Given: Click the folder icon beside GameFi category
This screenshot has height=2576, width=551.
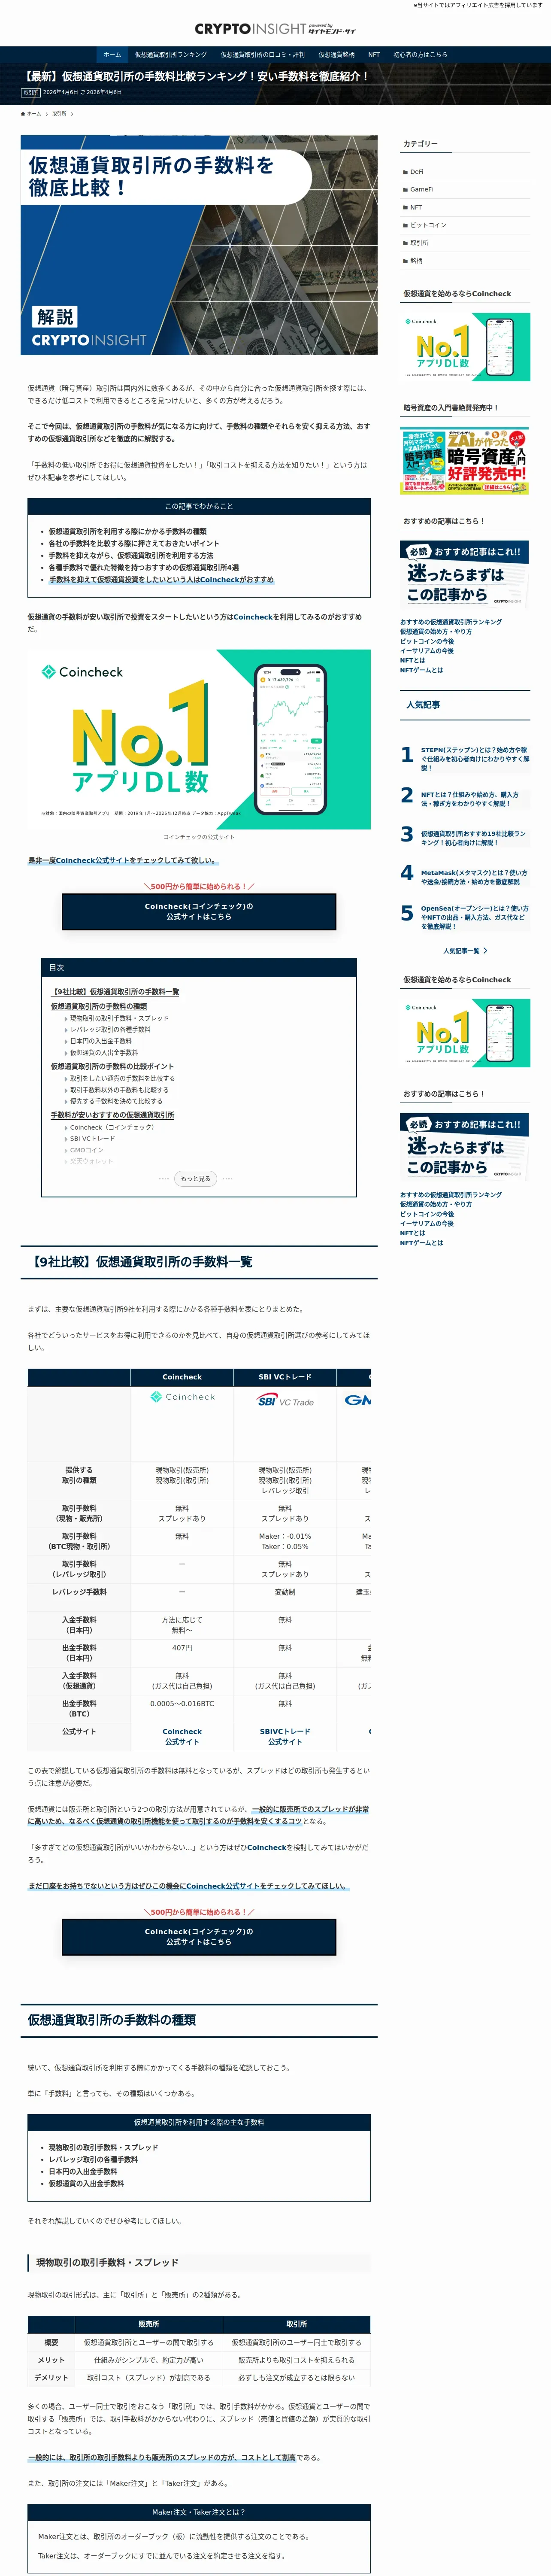Looking at the screenshot, I should [405, 190].
